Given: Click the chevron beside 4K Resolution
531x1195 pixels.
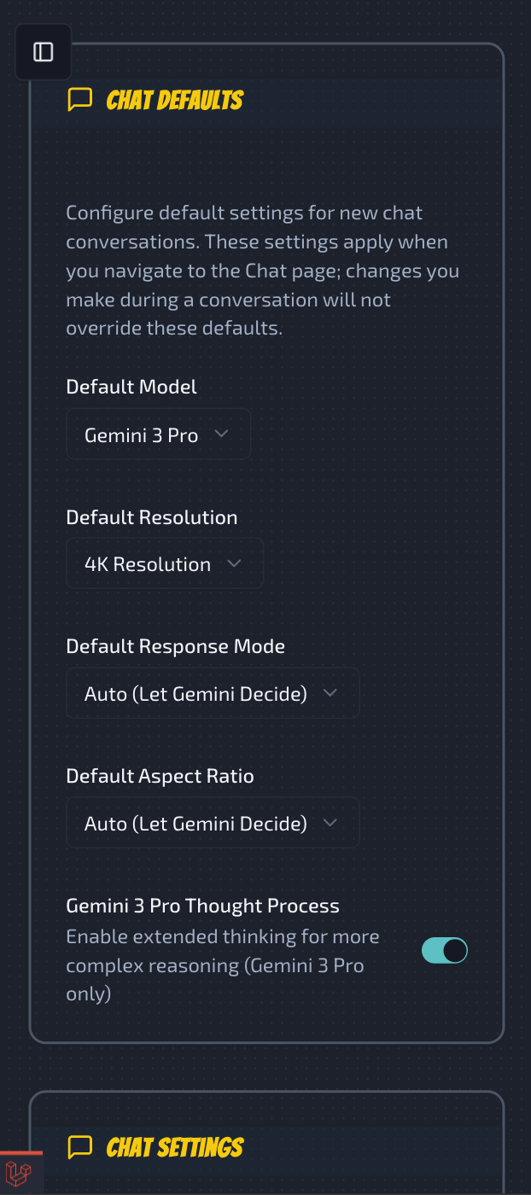Looking at the screenshot, I should 234,563.
